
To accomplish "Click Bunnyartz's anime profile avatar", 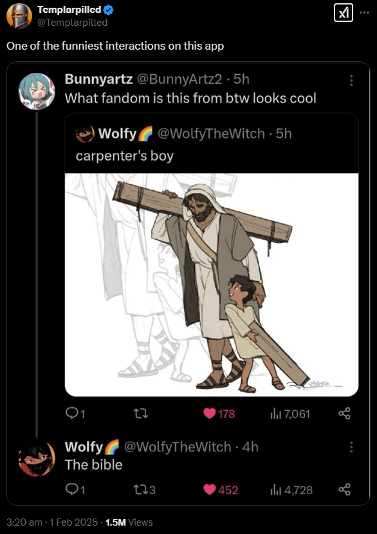I will pos(37,92).
